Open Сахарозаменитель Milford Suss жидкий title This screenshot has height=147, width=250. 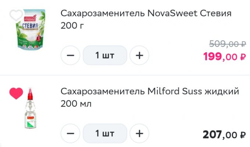[x=150, y=91]
